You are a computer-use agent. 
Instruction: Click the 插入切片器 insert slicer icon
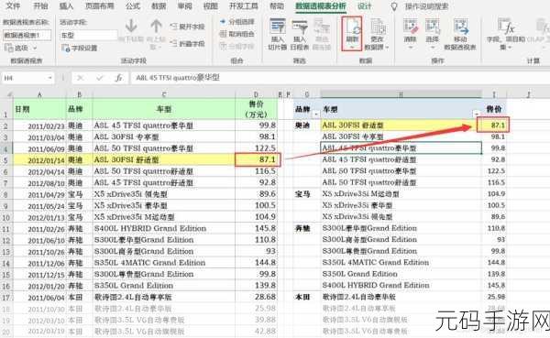pyautogui.click(x=278, y=27)
